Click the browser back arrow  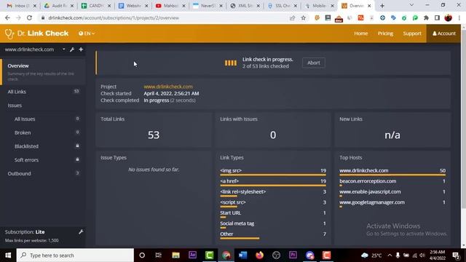[x=8, y=17]
